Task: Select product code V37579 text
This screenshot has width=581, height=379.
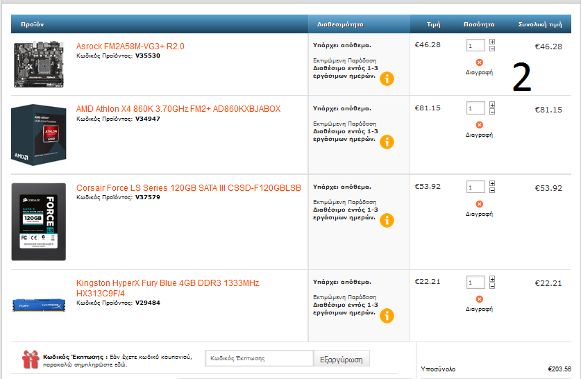Action: point(147,197)
